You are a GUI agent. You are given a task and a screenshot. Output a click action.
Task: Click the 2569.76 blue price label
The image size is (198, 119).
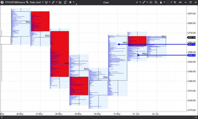[191, 55]
